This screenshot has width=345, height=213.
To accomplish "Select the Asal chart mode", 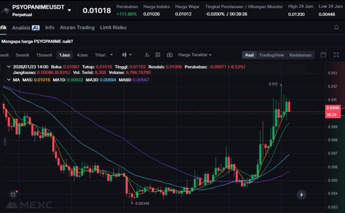I will click(x=249, y=55).
